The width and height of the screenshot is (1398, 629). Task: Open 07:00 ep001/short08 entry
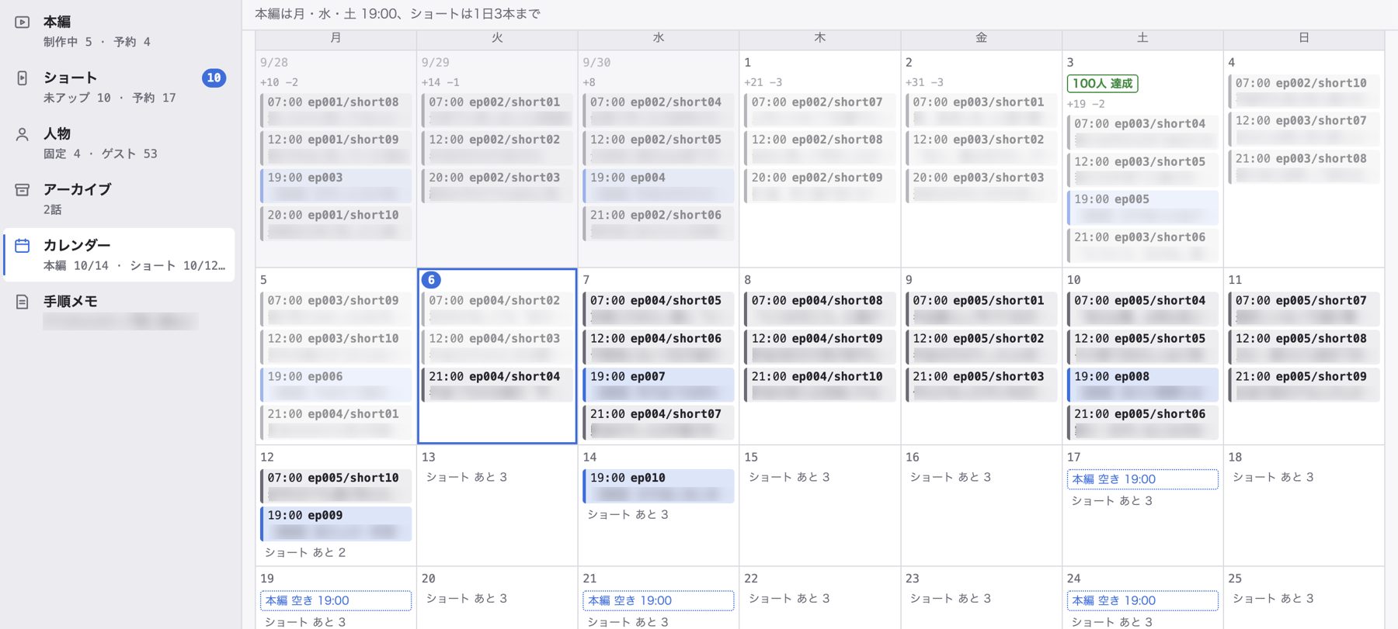(x=336, y=110)
